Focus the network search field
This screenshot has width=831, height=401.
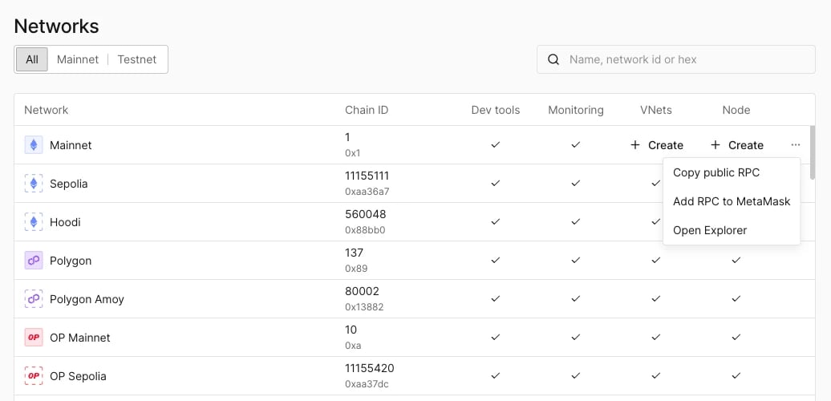(x=676, y=59)
